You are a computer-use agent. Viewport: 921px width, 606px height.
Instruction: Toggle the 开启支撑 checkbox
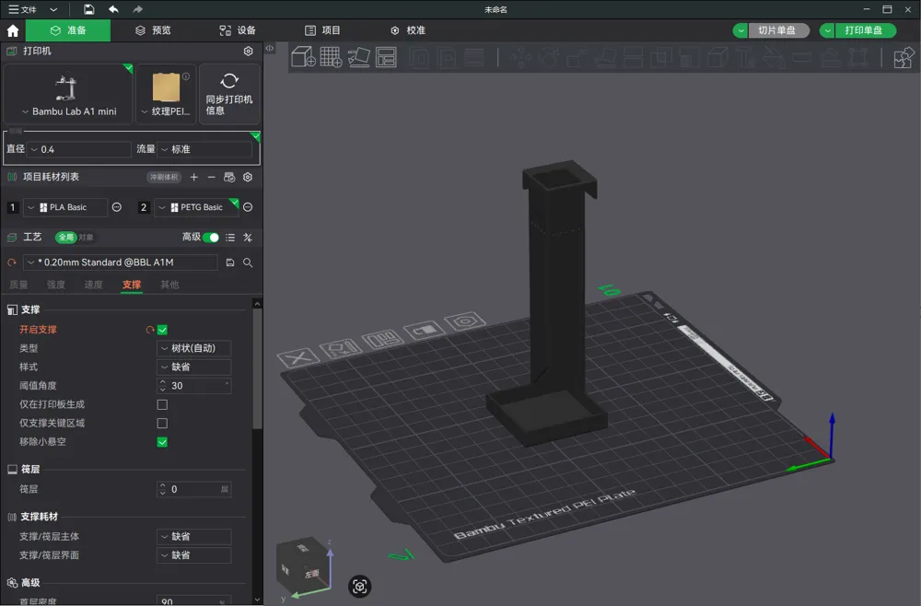click(162, 330)
